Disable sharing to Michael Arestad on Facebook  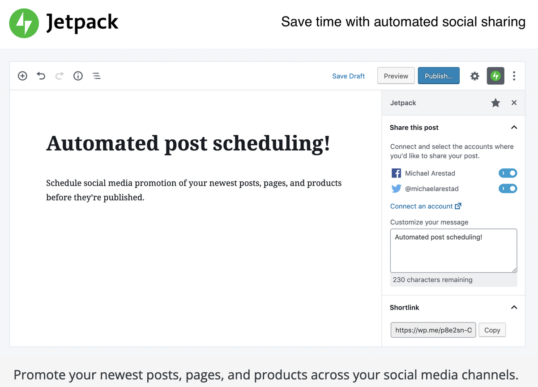[508, 173]
